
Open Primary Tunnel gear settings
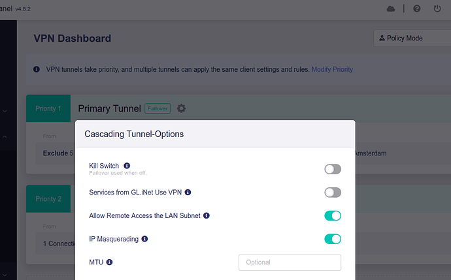point(181,108)
